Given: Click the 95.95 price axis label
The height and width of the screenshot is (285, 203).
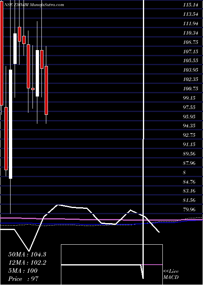Looking at the screenshot, I should pos(189,117).
